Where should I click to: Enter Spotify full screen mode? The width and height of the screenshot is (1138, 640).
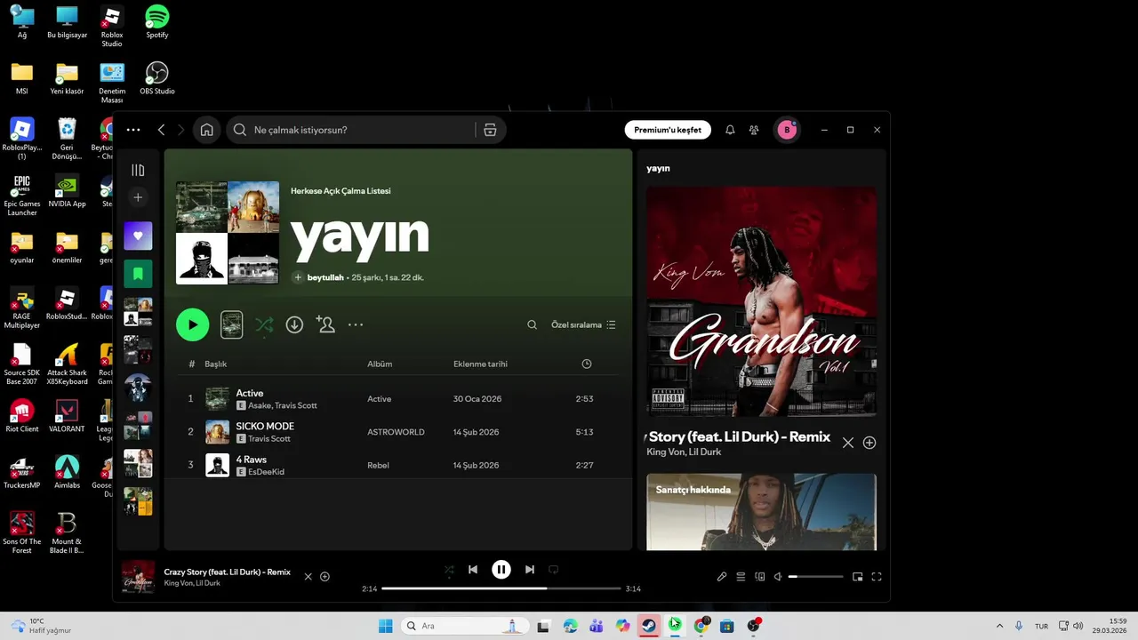877,577
